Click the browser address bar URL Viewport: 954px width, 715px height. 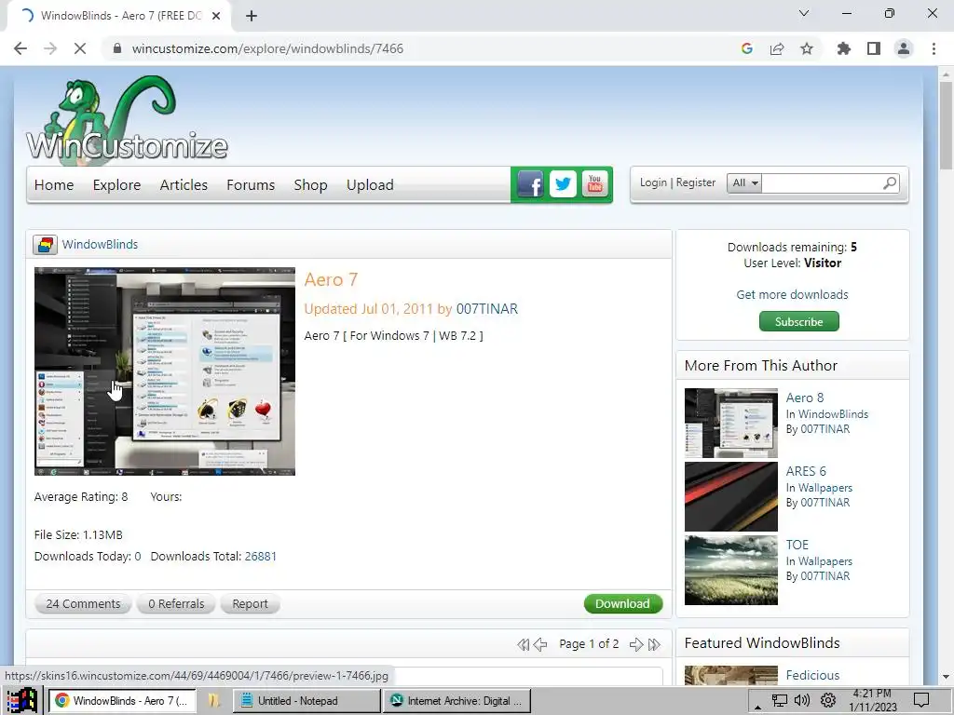(x=267, y=48)
